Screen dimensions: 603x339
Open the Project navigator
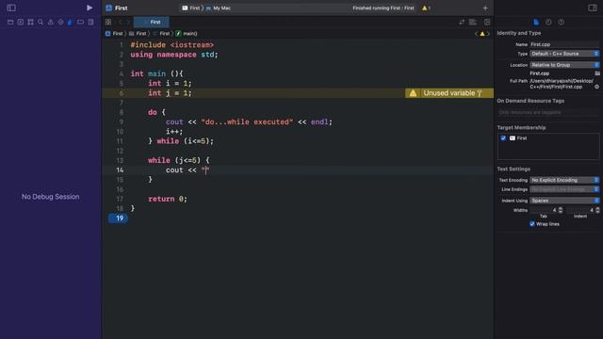(x=10, y=23)
